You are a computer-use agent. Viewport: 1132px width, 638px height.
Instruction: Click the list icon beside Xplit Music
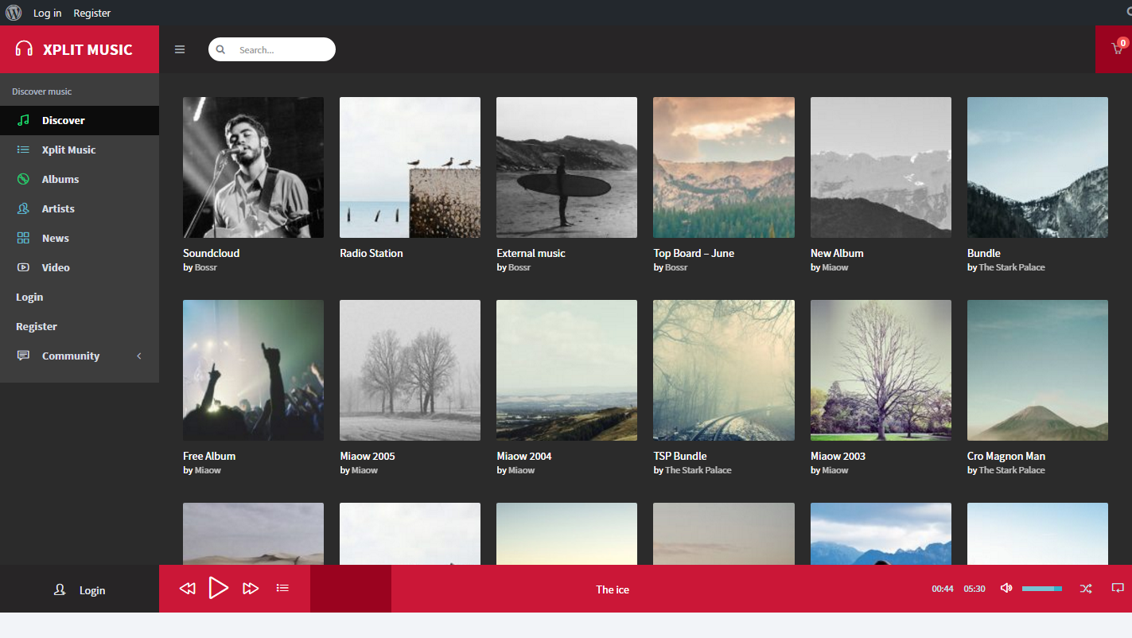pos(23,150)
